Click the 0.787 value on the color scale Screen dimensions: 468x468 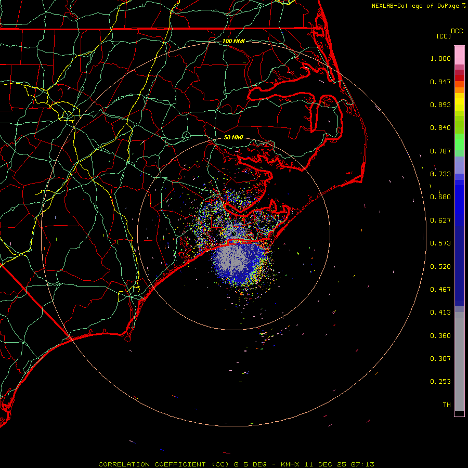[x=440, y=151]
